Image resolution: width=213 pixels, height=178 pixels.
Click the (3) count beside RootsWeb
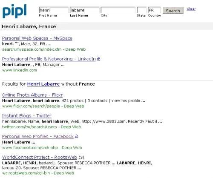click(x=81, y=157)
